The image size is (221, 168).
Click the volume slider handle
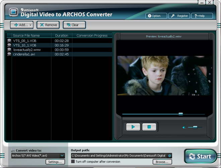tap(195, 127)
